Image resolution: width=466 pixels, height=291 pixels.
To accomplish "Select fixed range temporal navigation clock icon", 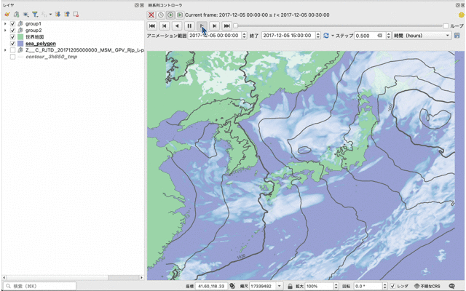I will pyautogui.click(x=161, y=15).
